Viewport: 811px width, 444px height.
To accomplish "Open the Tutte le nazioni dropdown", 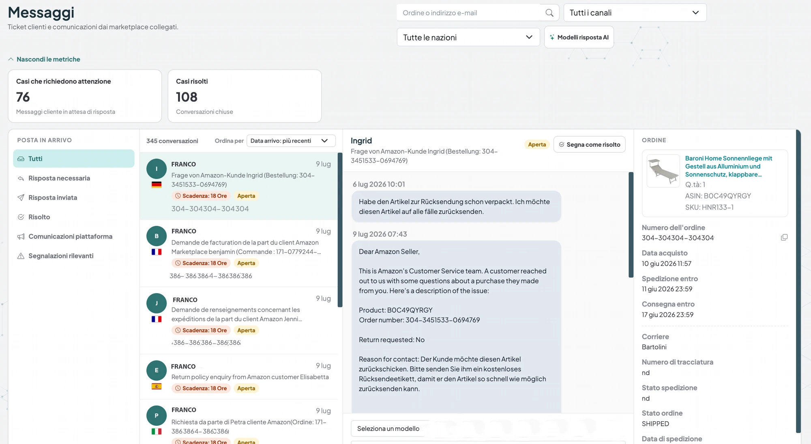I will pos(468,37).
